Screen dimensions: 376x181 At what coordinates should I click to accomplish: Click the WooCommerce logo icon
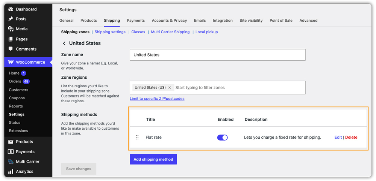11,62
